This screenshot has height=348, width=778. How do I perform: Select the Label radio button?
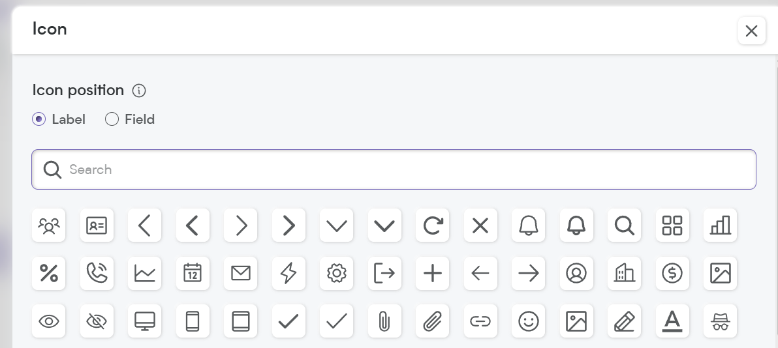[x=39, y=119]
